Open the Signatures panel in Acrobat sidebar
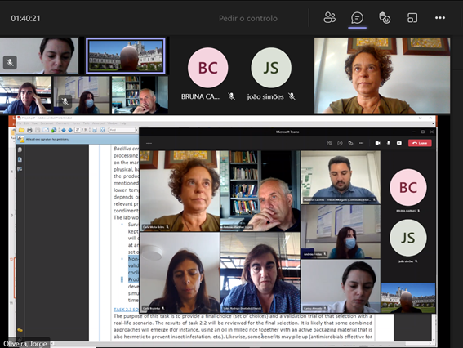Screen dimensions: 463x348 pyautogui.click(x=20, y=169)
